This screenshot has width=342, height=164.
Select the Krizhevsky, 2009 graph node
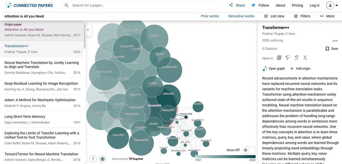pos(113,38)
